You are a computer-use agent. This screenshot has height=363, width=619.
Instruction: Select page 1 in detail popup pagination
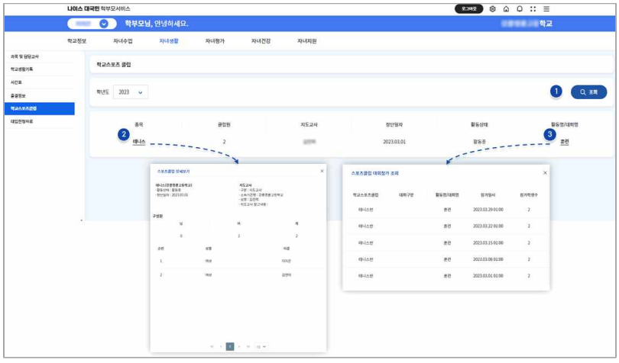pyautogui.click(x=230, y=346)
